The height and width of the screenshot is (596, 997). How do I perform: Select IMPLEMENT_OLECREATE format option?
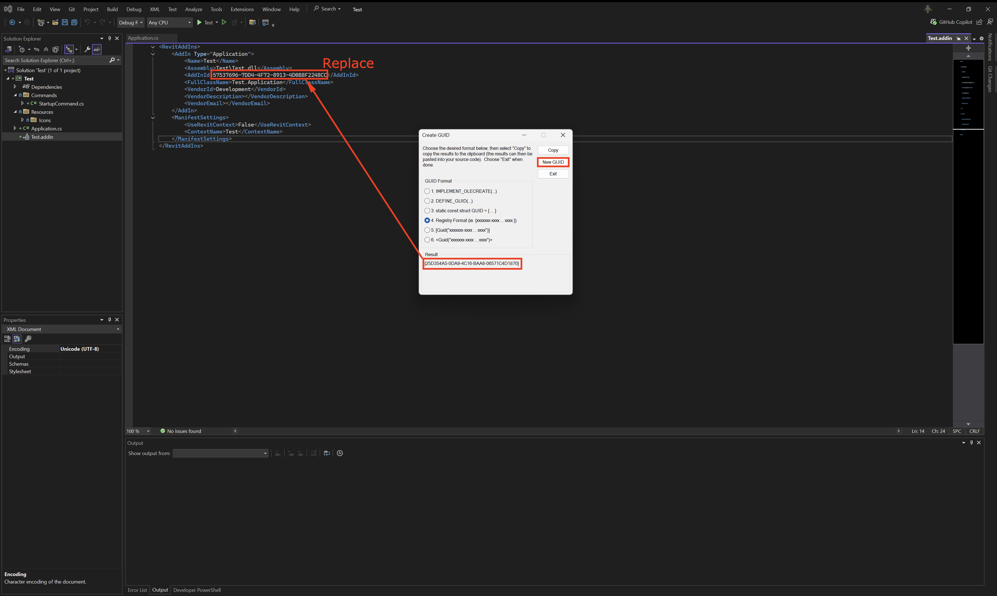click(x=427, y=191)
